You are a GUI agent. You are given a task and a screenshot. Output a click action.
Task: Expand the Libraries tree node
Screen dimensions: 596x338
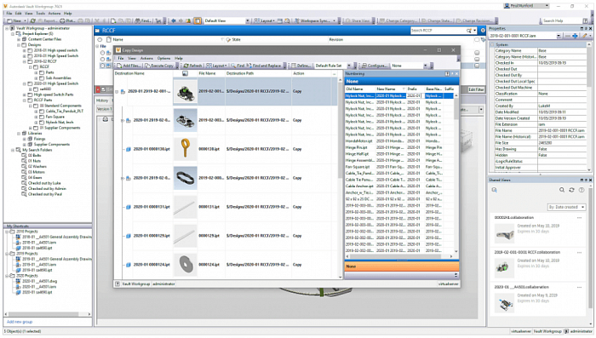click(19, 134)
